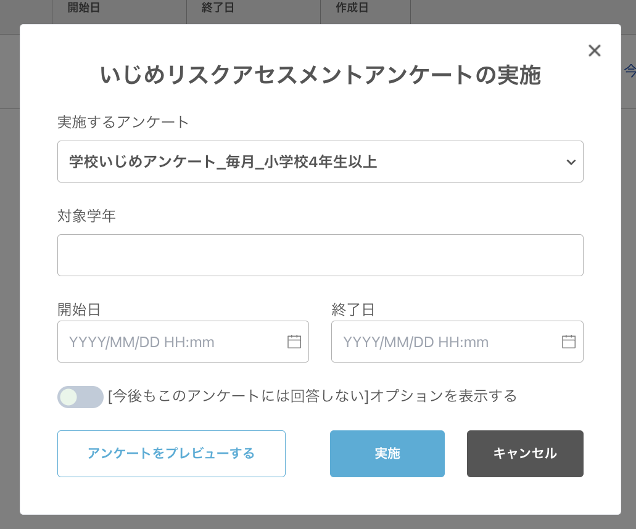This screenshot has height=529, width=636.
Task: Close the survey dialog with the X icon
Action: point(594,51)
